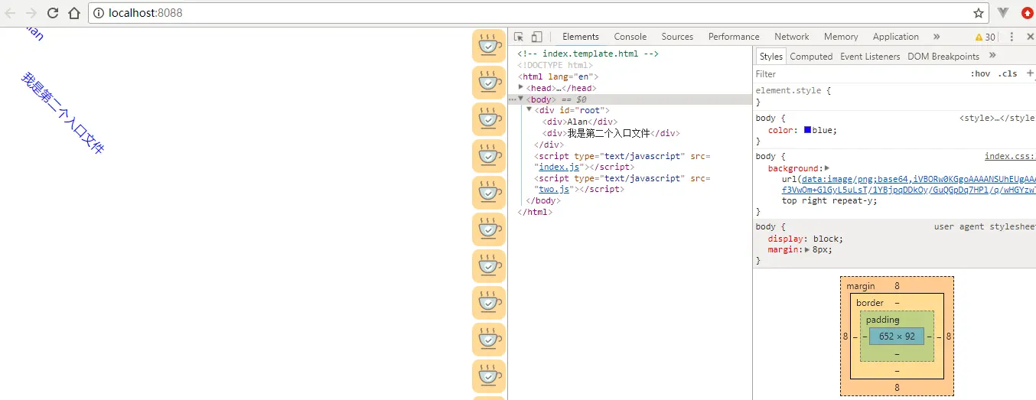The width and height of the screenshot is (1036, 400).
Task: Add new style rule with plus icon
Action: pos(1030,73)
